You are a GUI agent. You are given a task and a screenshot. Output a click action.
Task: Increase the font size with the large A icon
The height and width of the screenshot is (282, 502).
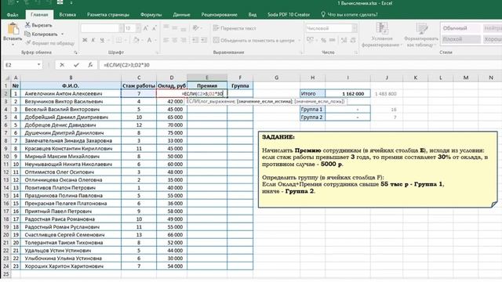pyautogui.click(x=146, y=28)
